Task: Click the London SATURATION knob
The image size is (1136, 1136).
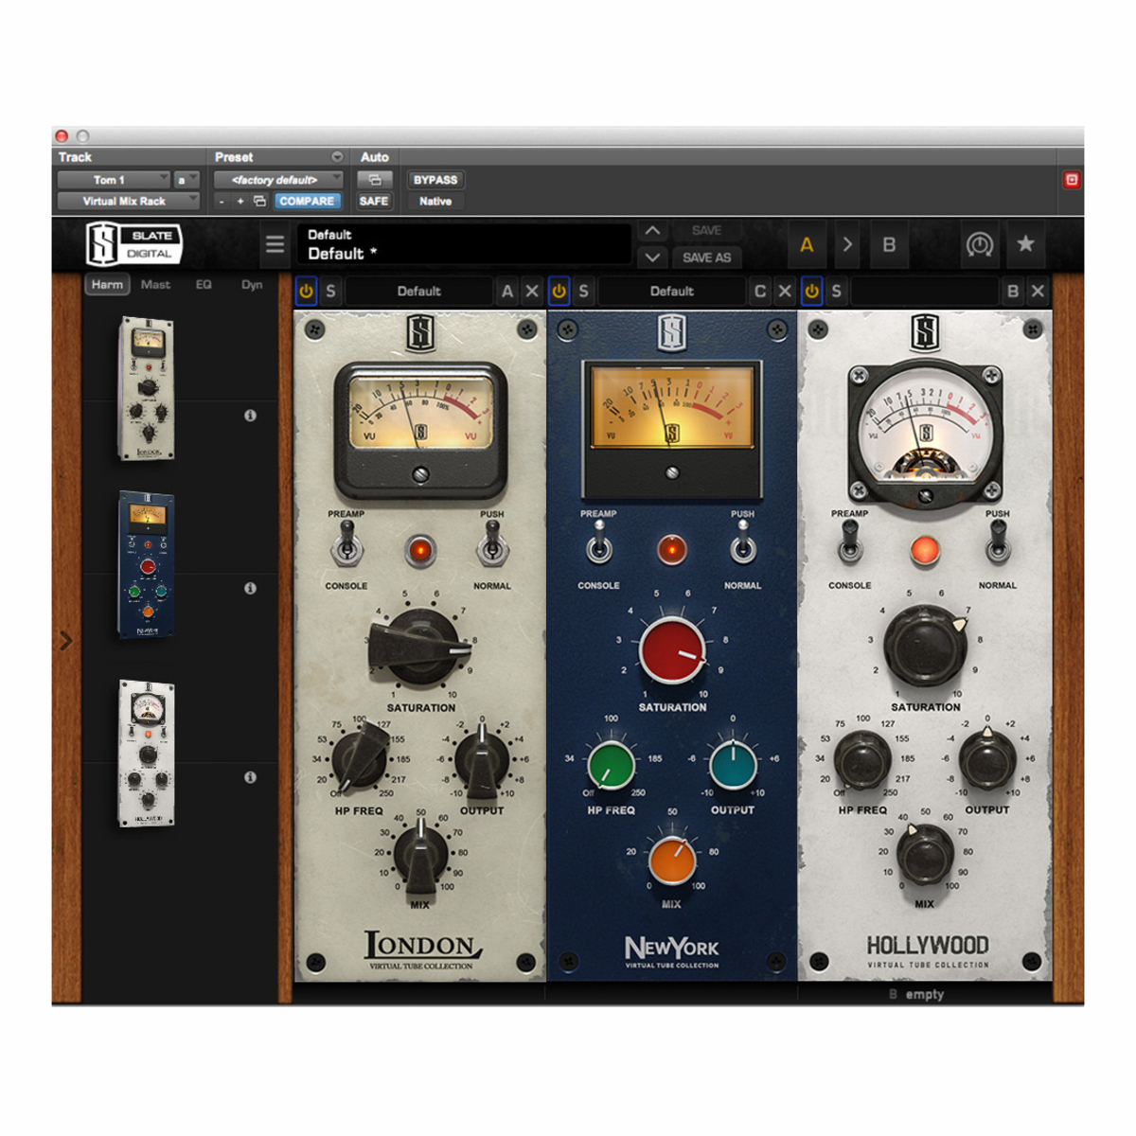Action: (419, 648)
